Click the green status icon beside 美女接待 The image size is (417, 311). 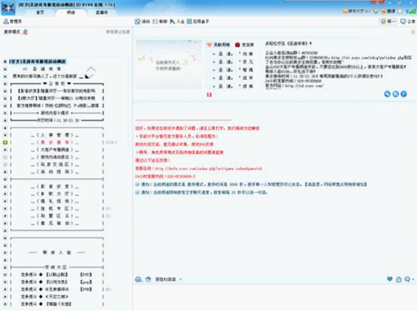(5, 143)
